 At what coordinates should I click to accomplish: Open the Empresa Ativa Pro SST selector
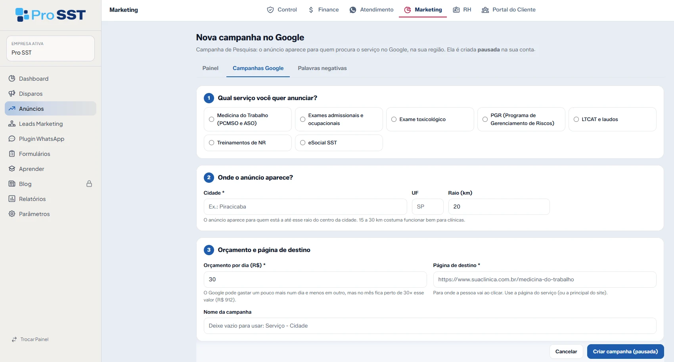[x=50, y=48]
